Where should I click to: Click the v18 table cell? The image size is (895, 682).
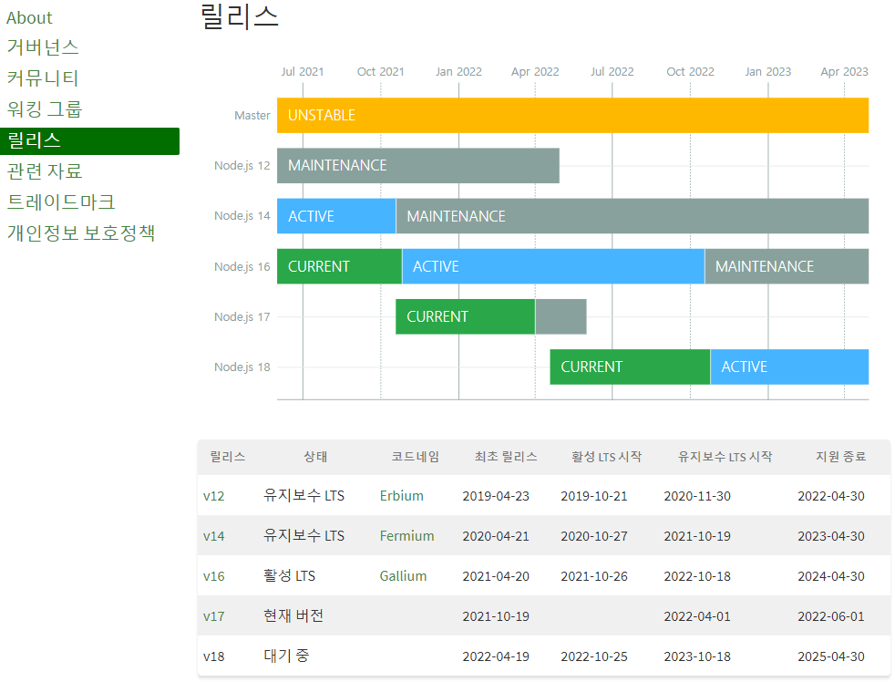click(x=213, y=656)
